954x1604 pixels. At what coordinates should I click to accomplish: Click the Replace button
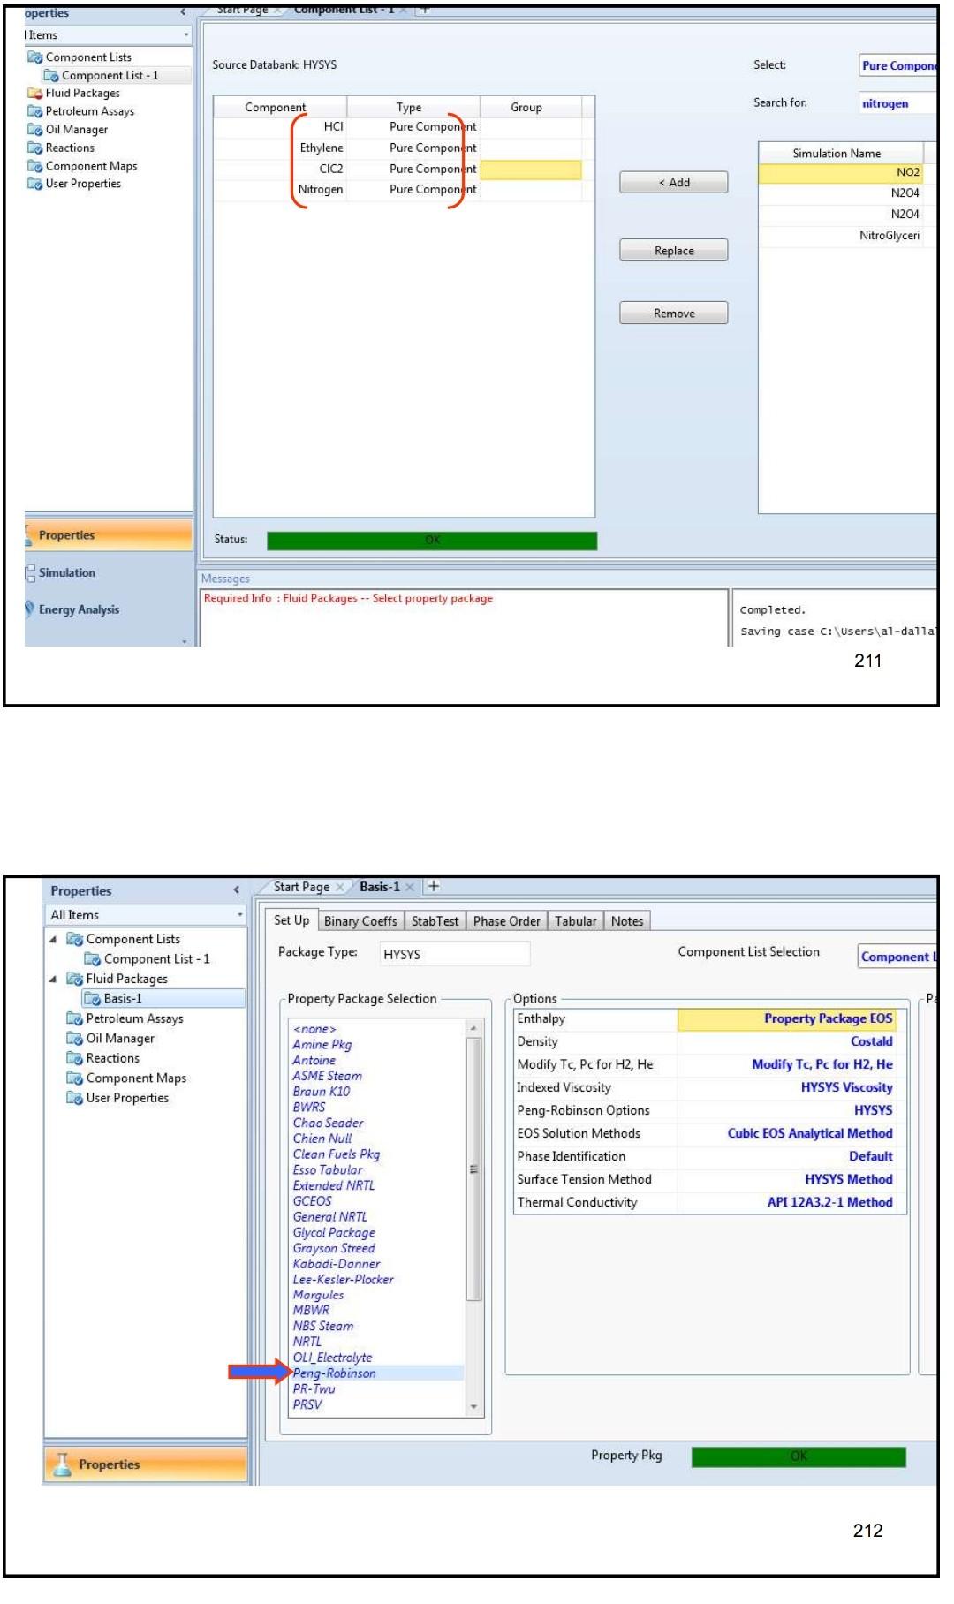674,251
